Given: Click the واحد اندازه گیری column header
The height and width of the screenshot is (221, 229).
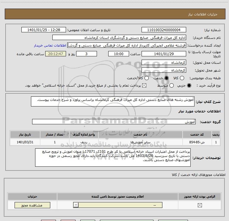Looking at the screenshot, I should [84, 134].
